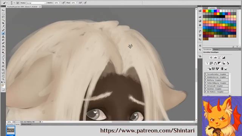This screenshot has height=136, width=242.
Task: Open the Modus blend mode dropdown
Action: tap(36, 3)
